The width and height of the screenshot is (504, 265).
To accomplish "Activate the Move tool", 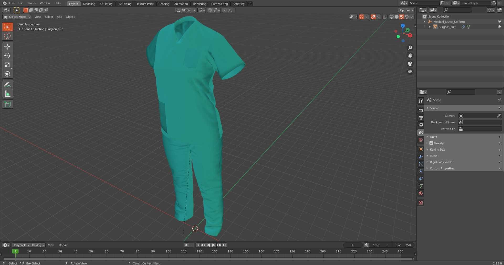I will point(7,47).
